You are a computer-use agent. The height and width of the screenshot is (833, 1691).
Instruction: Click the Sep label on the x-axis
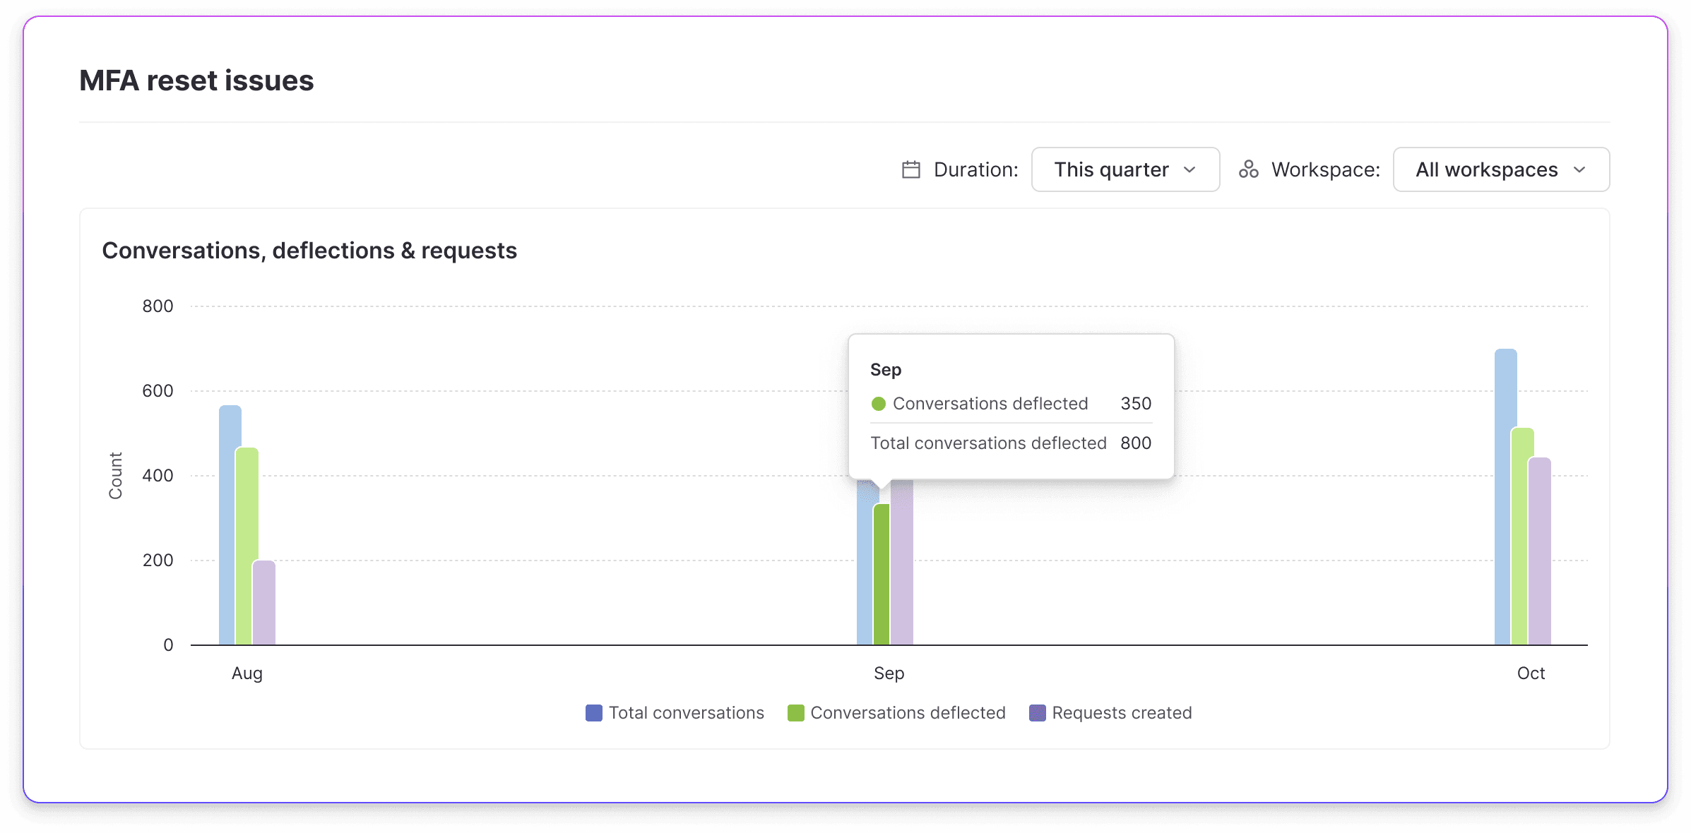[889, 673]
